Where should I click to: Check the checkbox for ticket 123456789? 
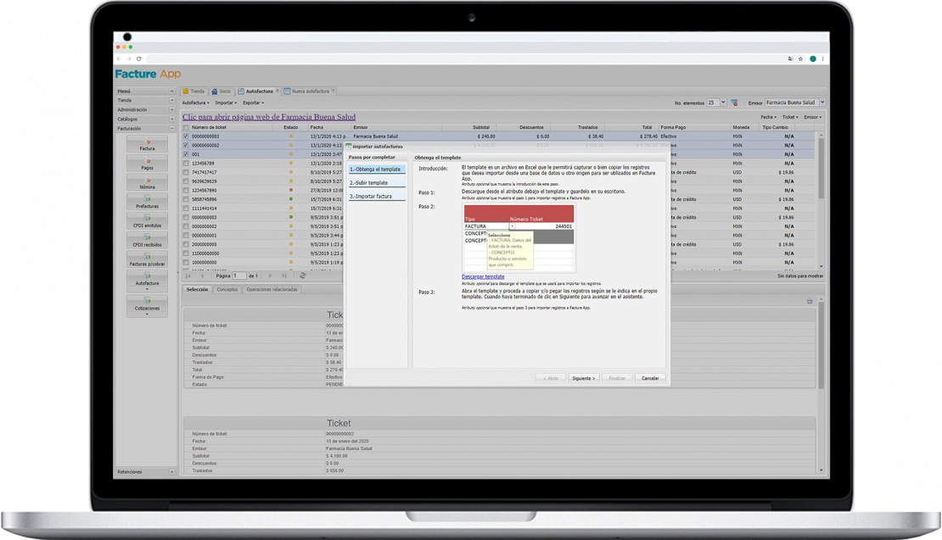[186, 163]
